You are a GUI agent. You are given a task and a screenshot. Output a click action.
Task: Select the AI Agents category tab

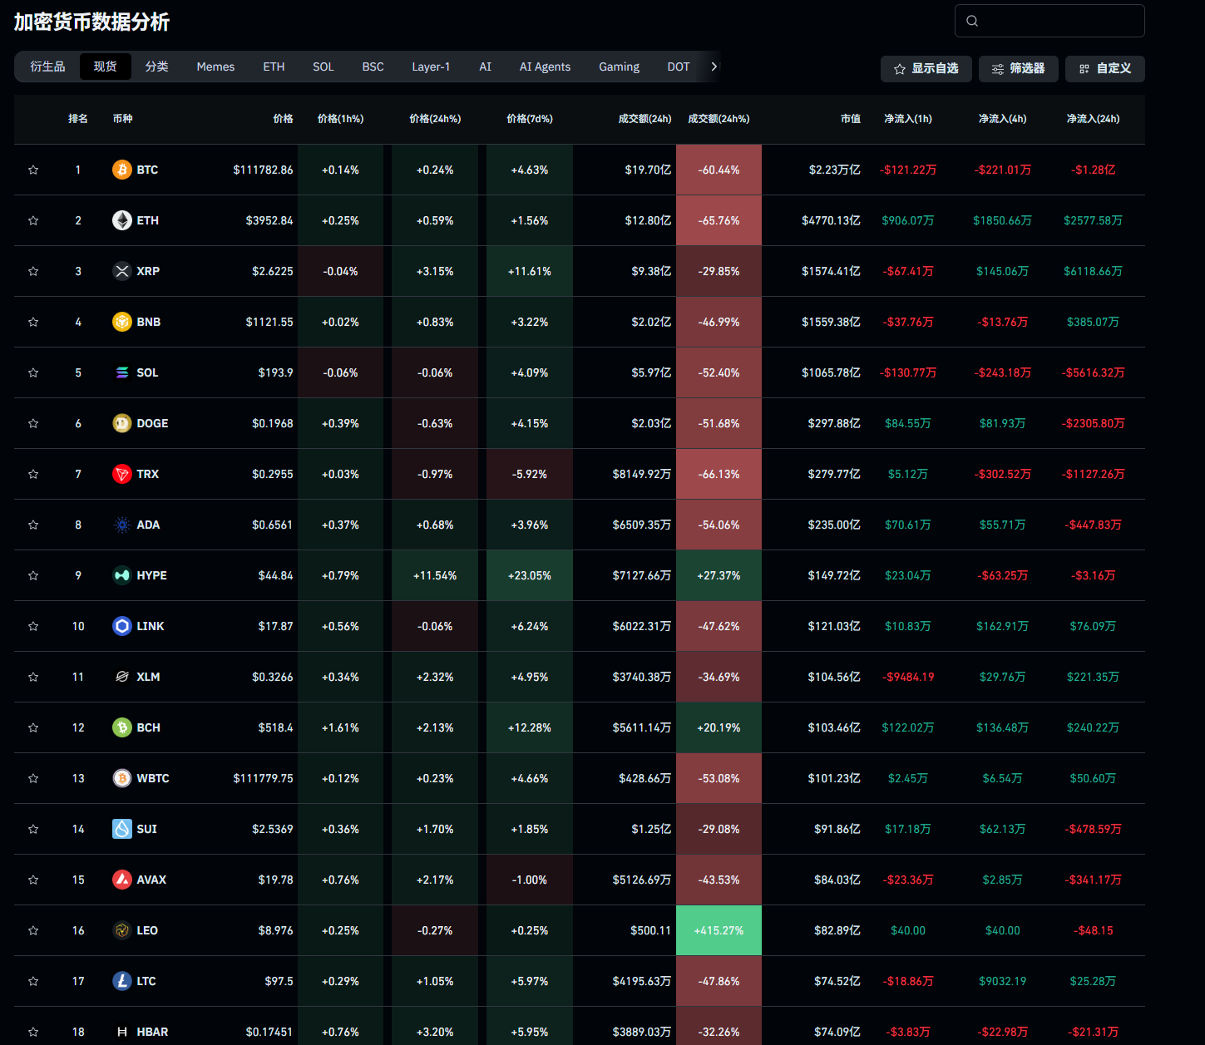click(545, 67)
